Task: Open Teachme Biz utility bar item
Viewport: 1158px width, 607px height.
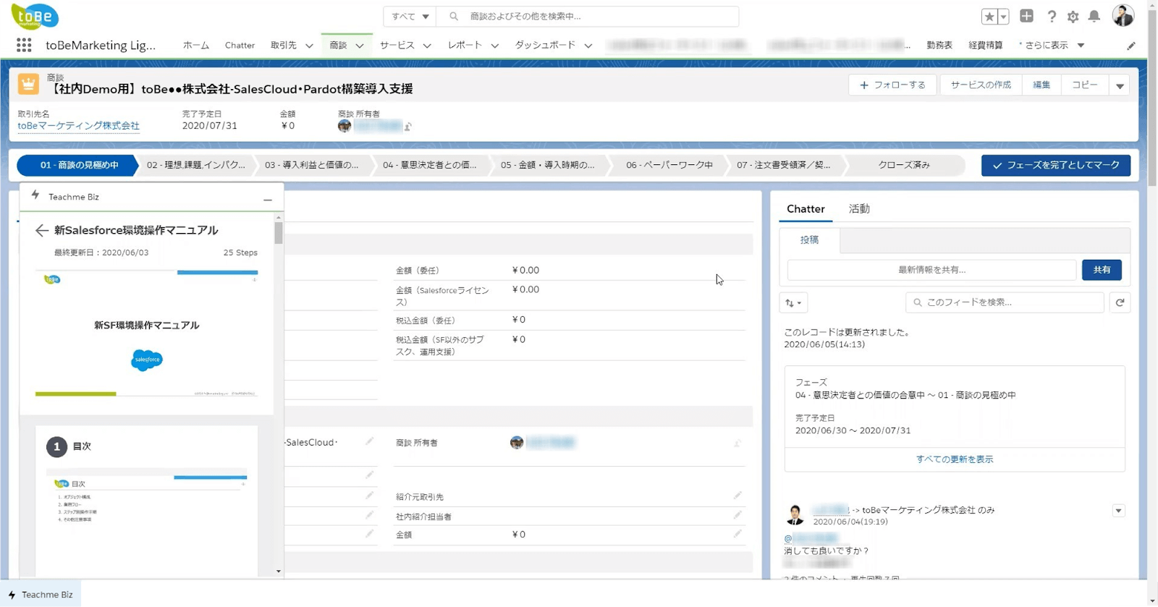Action: coord(41,595)
